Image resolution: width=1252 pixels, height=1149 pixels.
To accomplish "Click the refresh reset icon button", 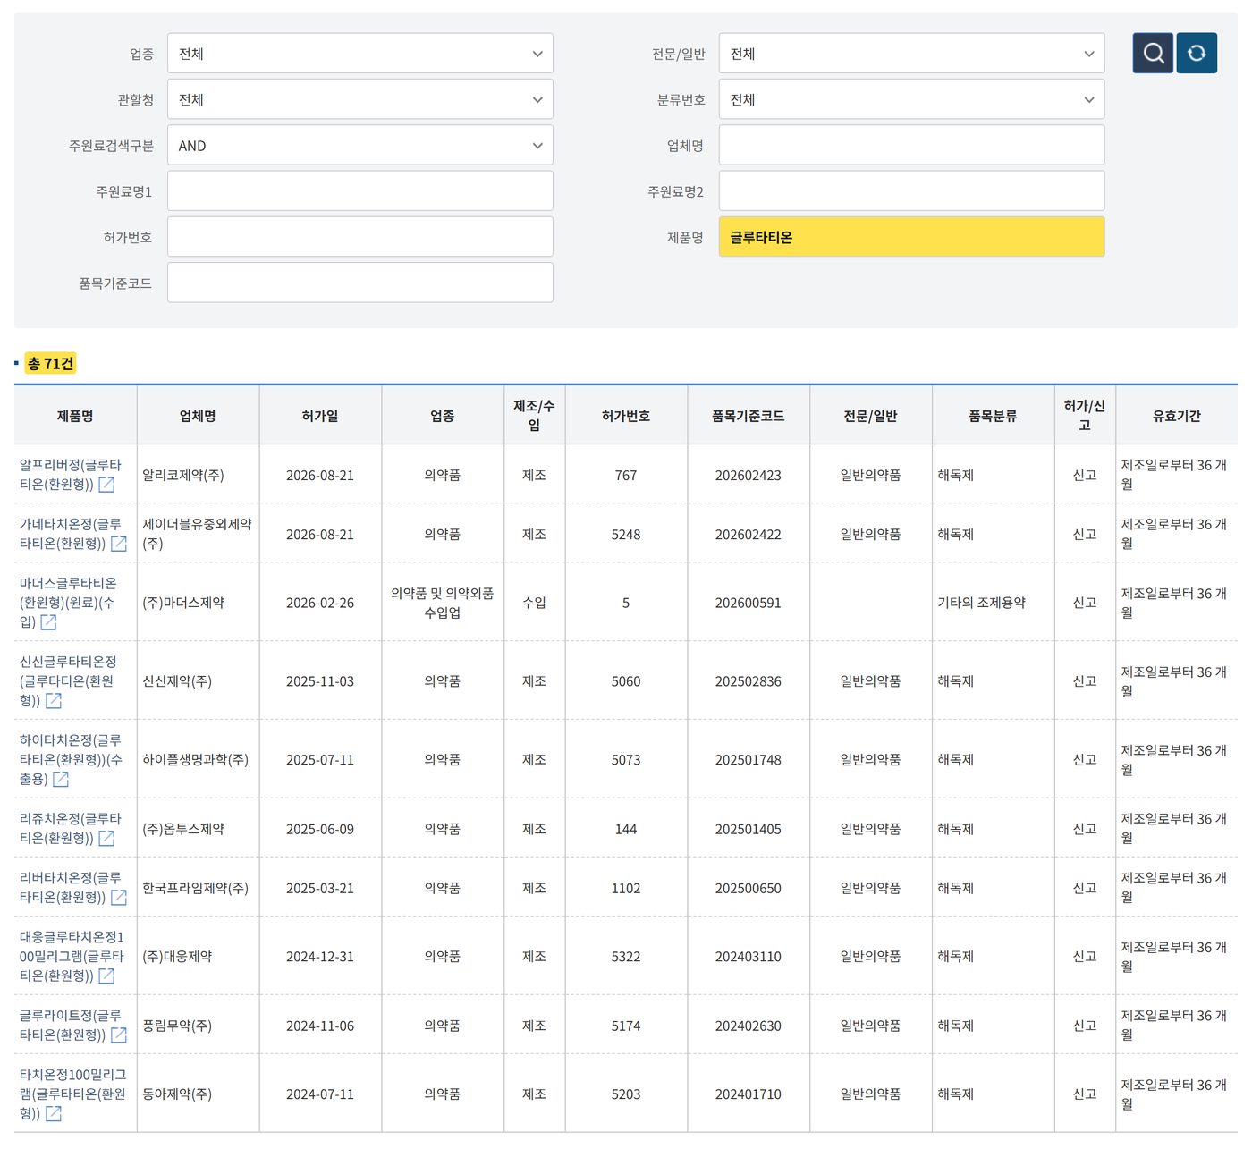I will coord(1197,53).
